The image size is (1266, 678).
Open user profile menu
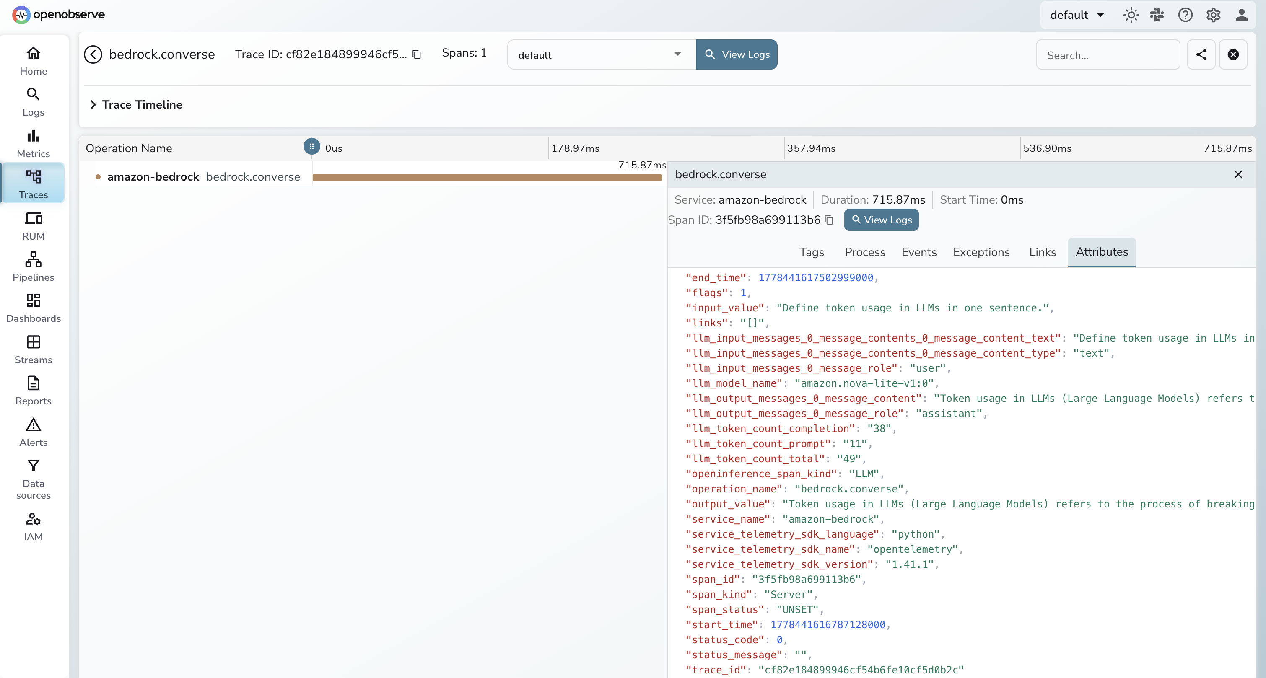(x=1241, y=15)
